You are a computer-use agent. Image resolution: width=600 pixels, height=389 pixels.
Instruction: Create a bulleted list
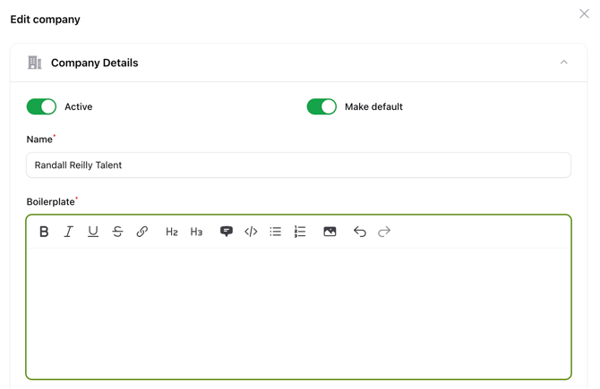coord(276,232)
